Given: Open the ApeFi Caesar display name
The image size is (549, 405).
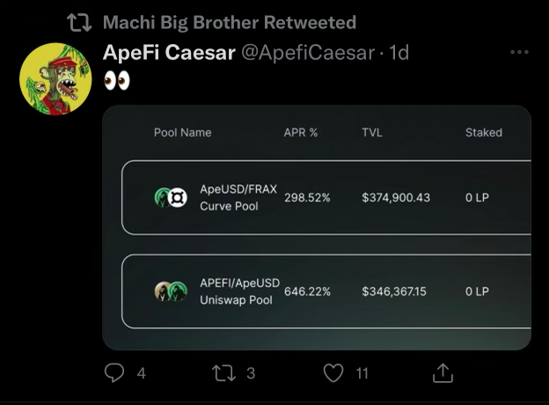Looking at the screenshot, I should (x=169, y=52).
